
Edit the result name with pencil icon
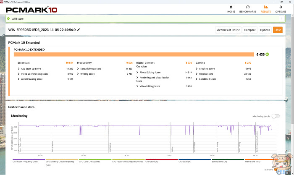tap(79, 30)
